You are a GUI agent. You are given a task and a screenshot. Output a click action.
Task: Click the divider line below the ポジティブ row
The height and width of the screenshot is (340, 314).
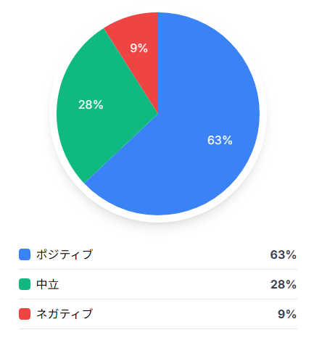click(158, 269)
